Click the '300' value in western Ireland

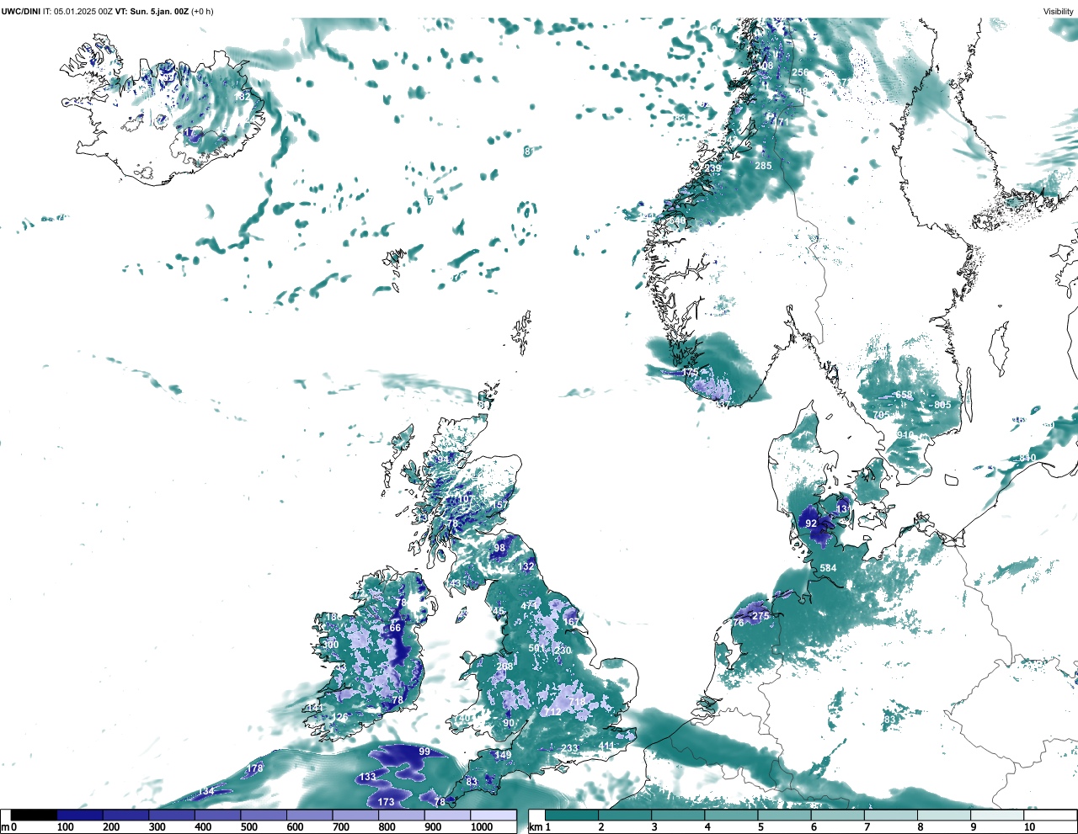click(330, 645)
